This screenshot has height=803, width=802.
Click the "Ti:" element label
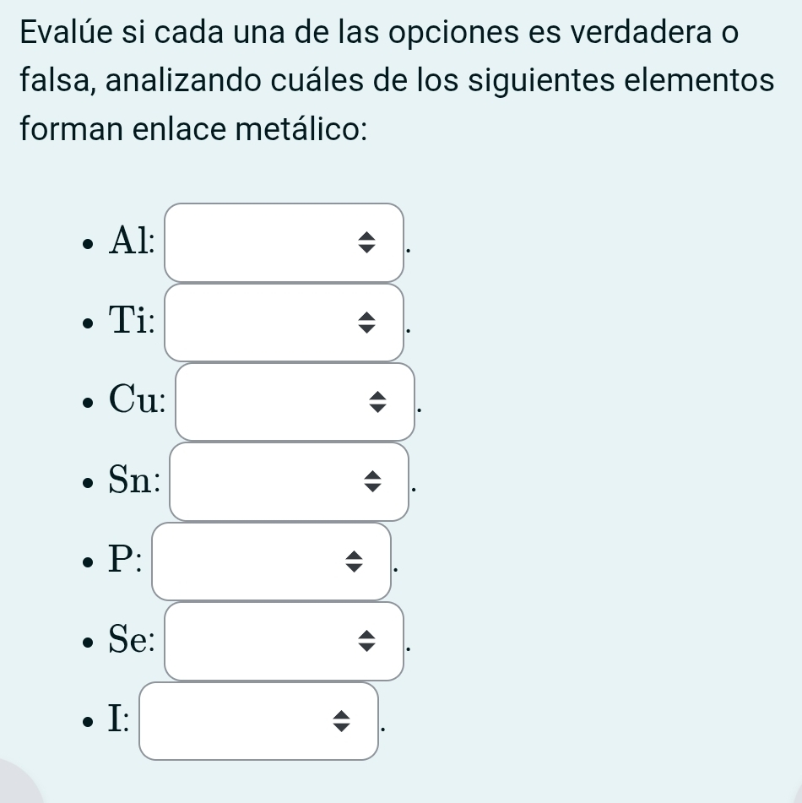132,323
